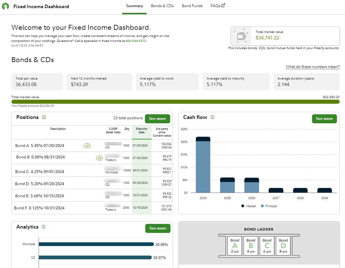Open 'What do these numbers mean?' link
The height and width of the screenshot is (268, 345).
point(313,67)
